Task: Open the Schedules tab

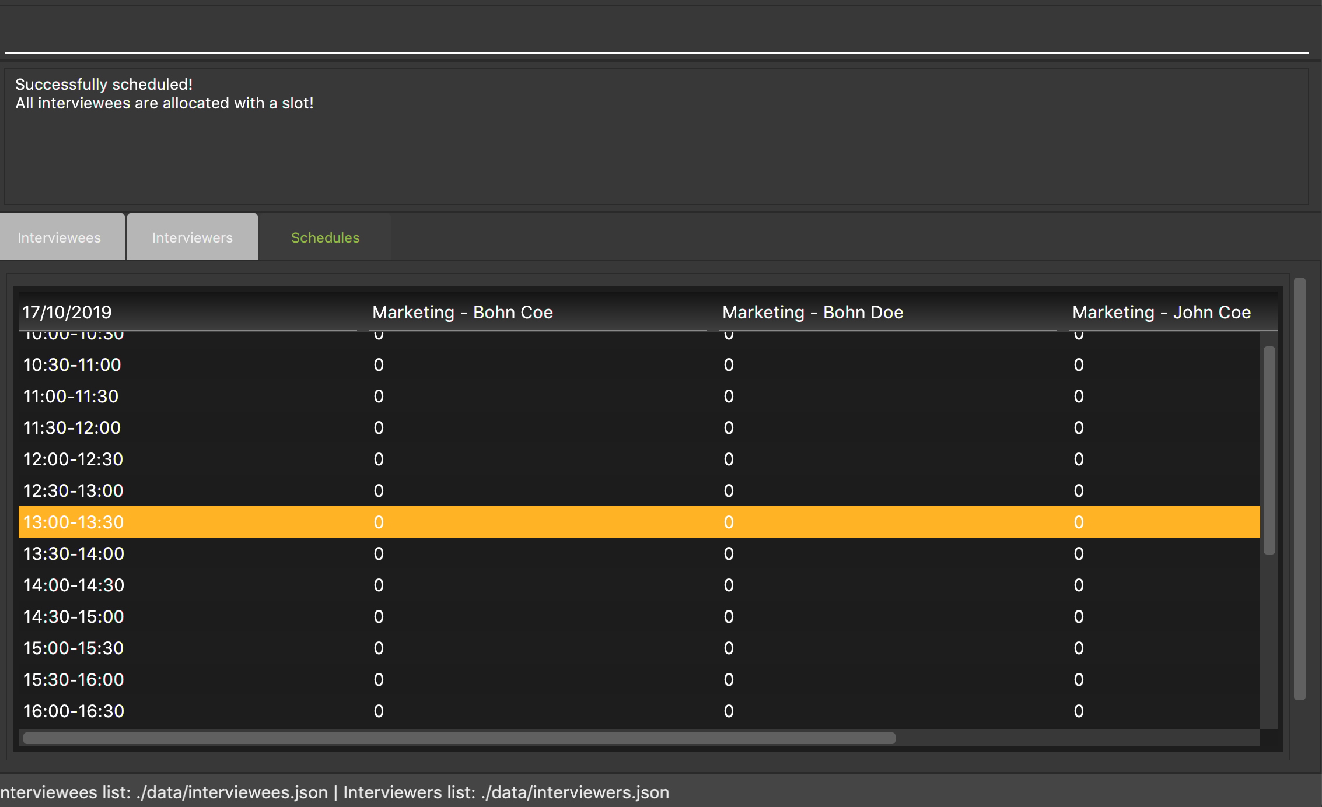Action: coord(325,237)
